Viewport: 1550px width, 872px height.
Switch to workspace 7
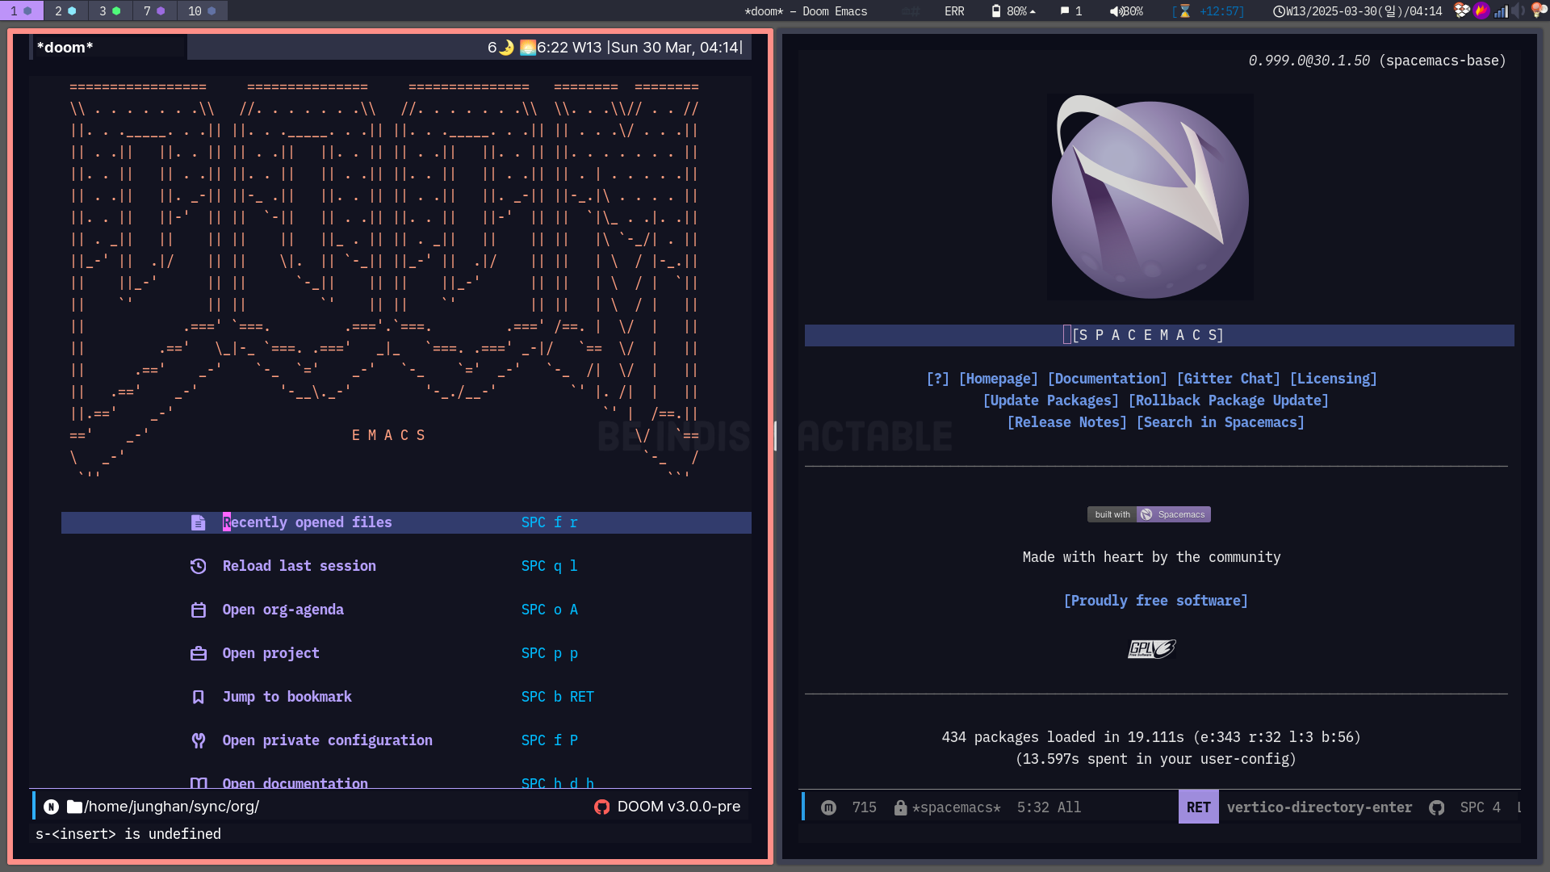coord(154,10)
